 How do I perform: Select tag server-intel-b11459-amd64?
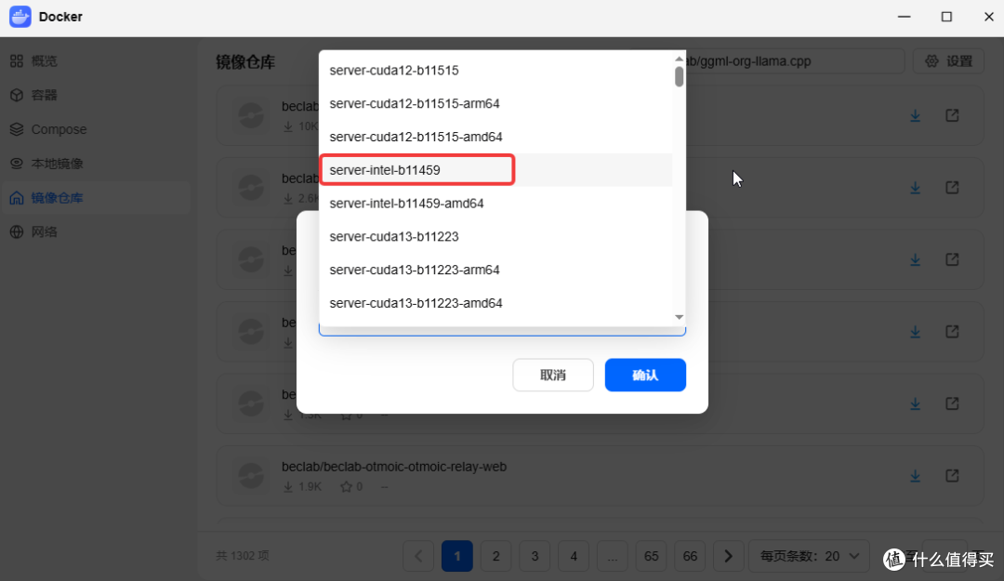(495, 204)
